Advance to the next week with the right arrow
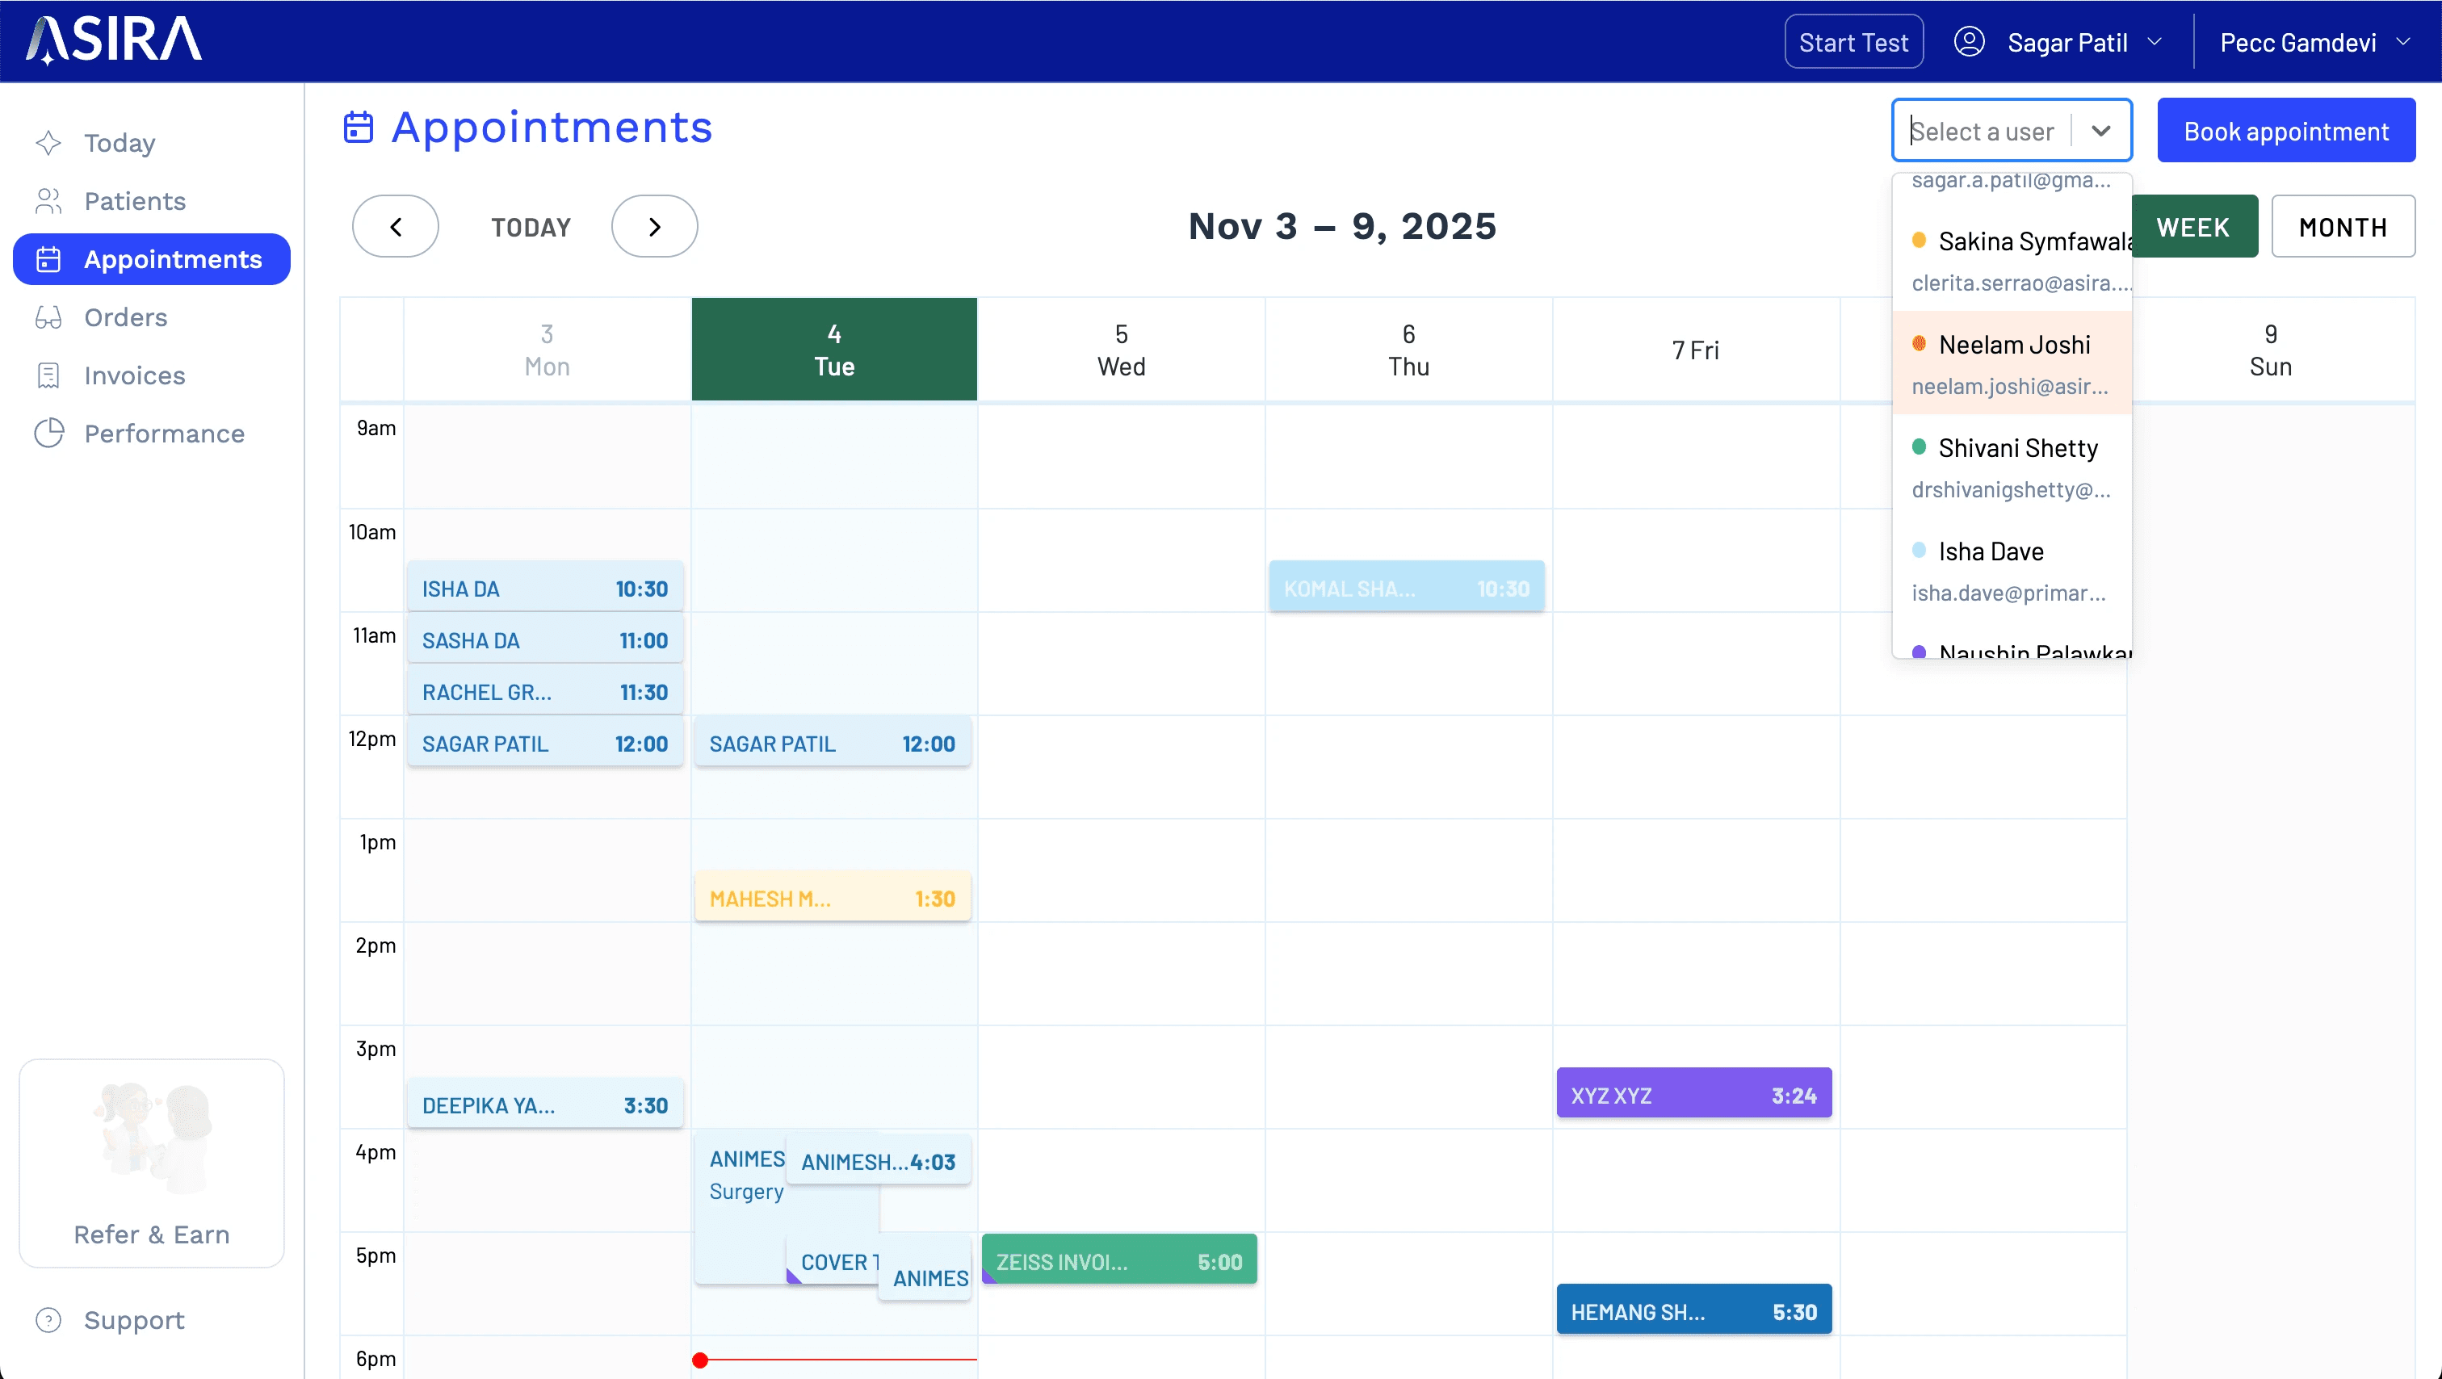The width and height of the screenshot is (2442, 1379). coord(654,227)
